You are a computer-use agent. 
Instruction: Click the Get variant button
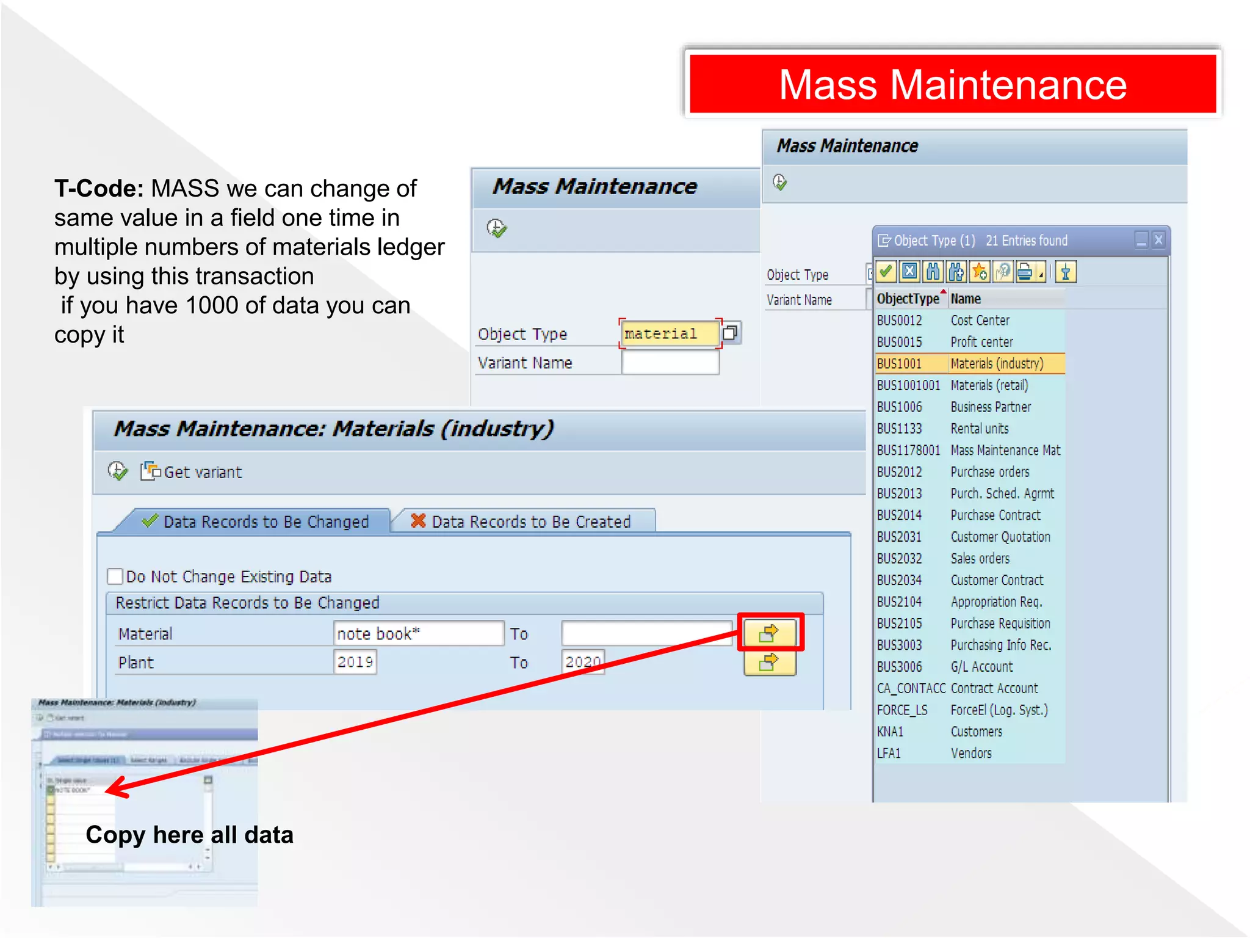192,471
